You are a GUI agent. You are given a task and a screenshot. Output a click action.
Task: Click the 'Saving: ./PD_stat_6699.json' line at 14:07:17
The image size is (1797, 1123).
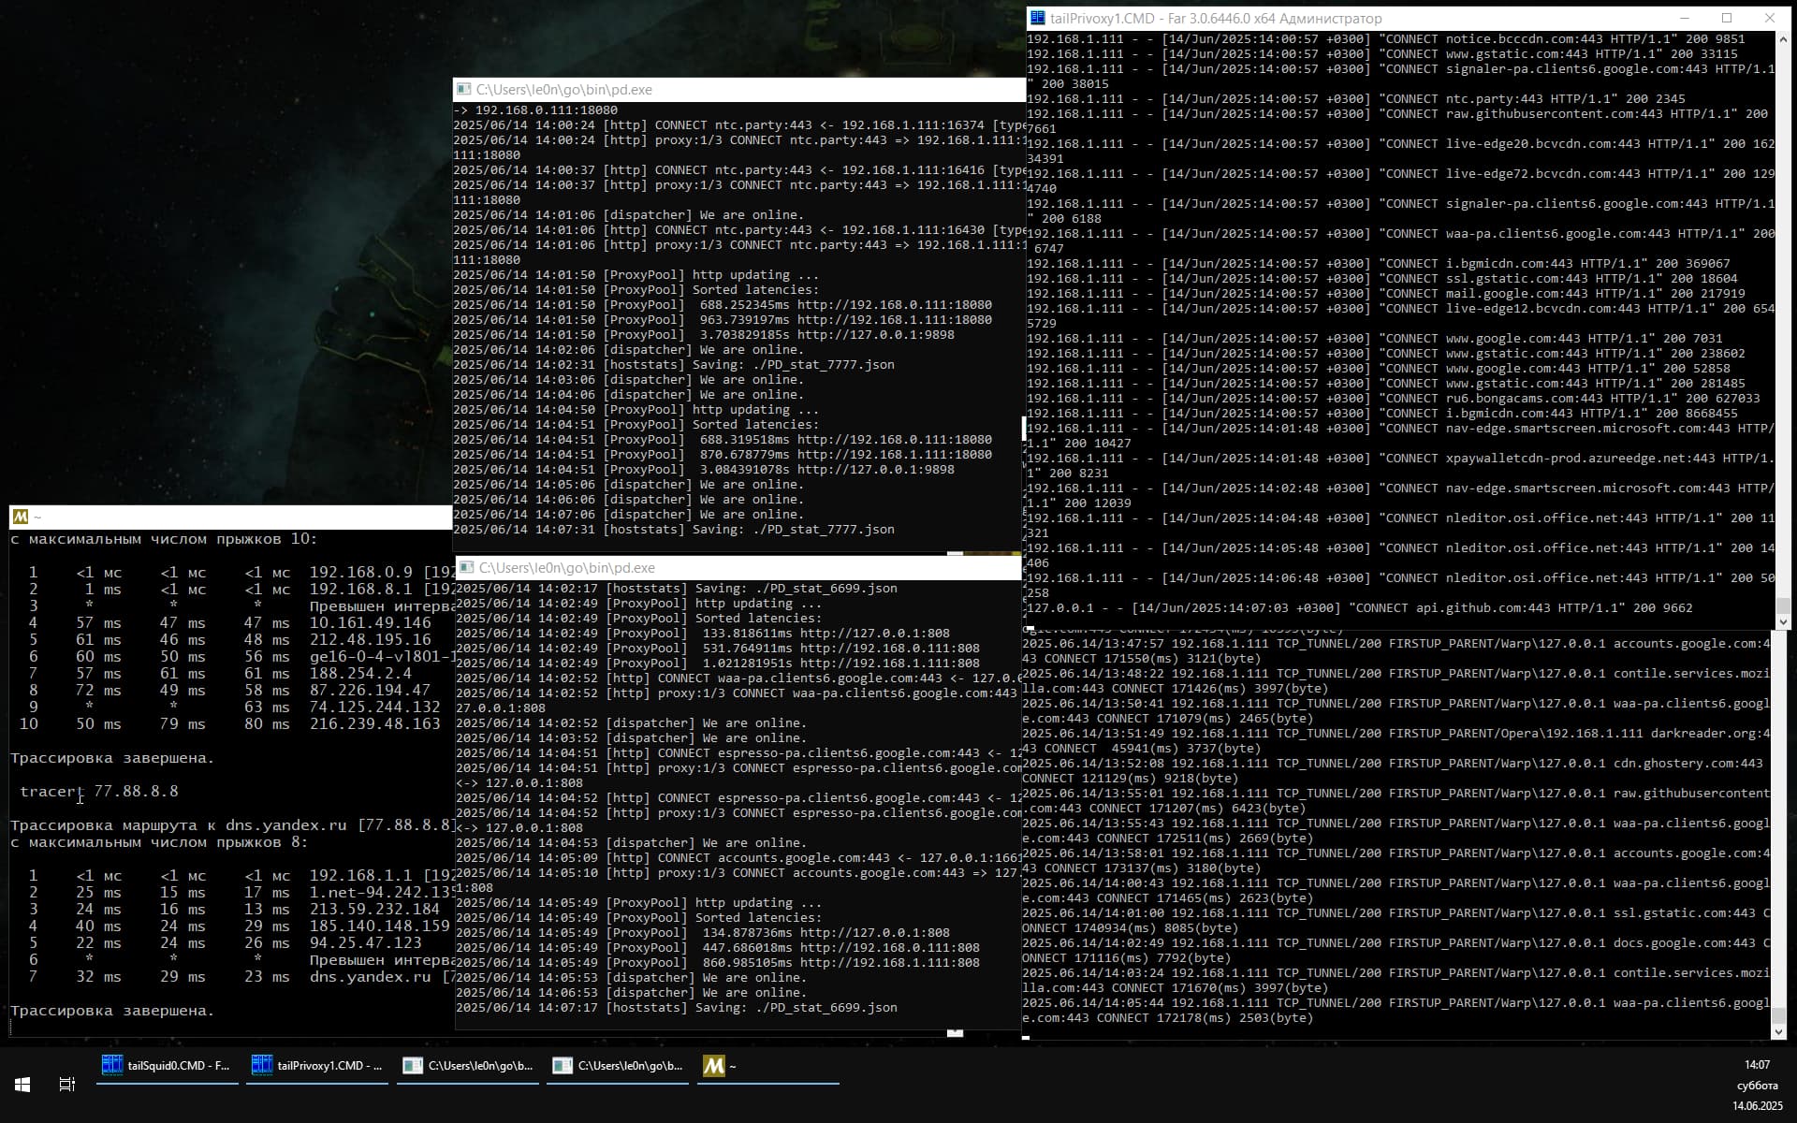(x=677, y=1008)
